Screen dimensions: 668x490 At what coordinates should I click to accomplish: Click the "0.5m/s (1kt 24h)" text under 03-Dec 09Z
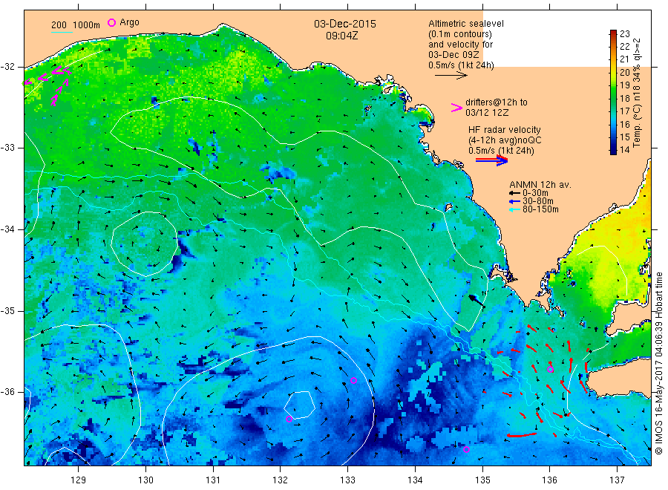(462, 65)
